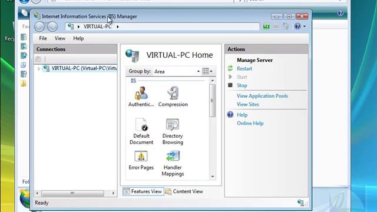Screen dimensions: 377x212
Task: Click the VIRTUAL-PC Home server icon
Action: pyautogui.click(x=132, y=56)
